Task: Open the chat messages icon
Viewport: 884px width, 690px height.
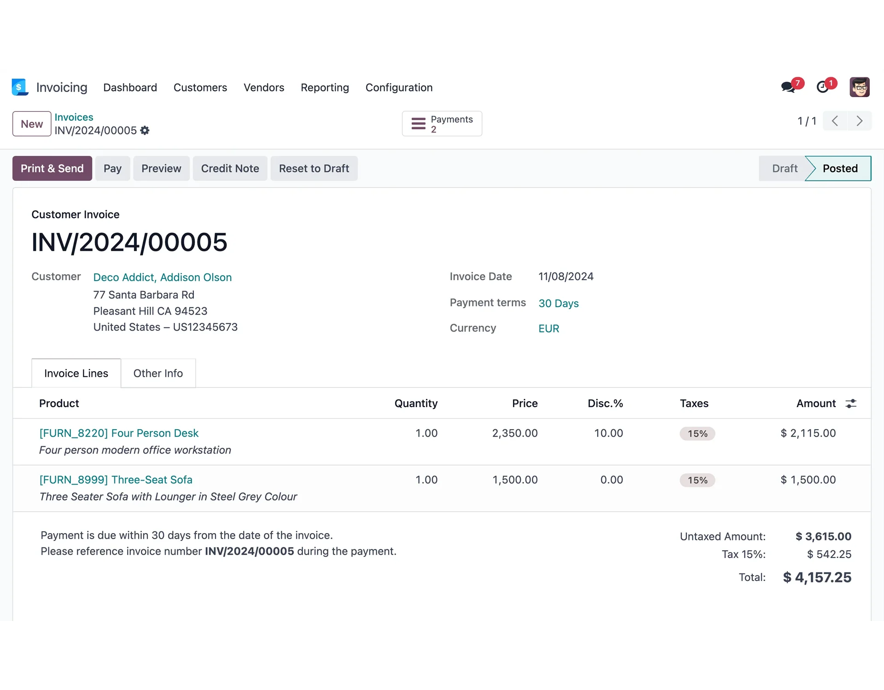Action: tap(788, 87)
